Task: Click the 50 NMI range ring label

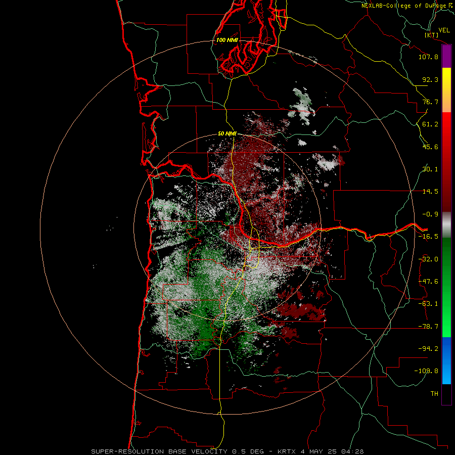Action: coord(227,134)
